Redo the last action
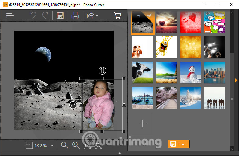The width and height of the screenshot is (239, 156). tap(45, 15)
